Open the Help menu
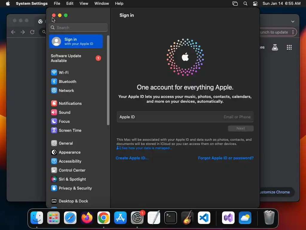 (119, 4)
